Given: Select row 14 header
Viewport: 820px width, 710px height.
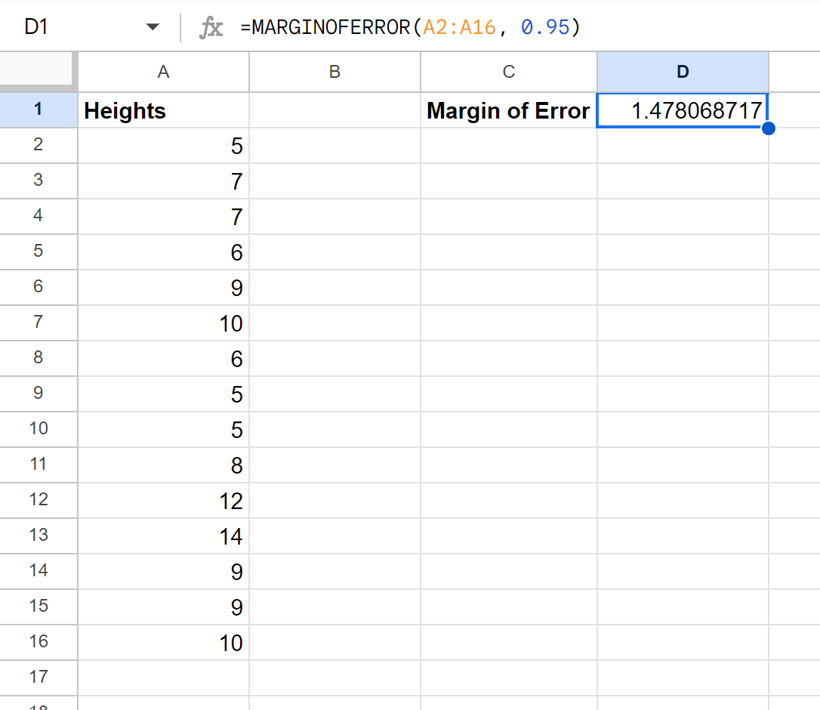Looking at the screenshot, I should point(39,571).
